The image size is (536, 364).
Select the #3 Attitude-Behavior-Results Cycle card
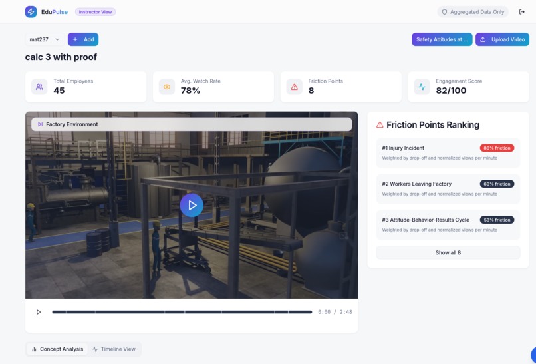click(448, 225)
